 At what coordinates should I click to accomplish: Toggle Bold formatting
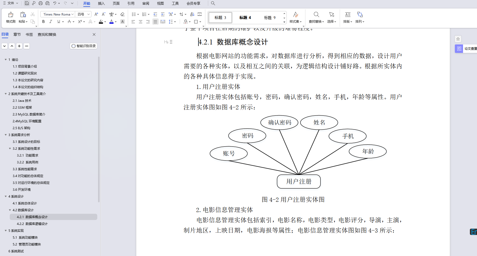click(x=43, y=22)
